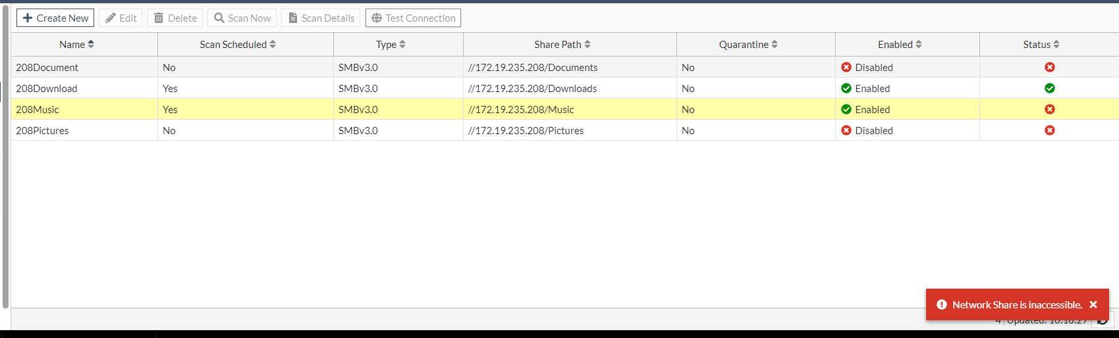The width and height of the screenshot is (1119, 338).
Task: Dismiss the Network Share inaccessible notification
Action: [x=1093, y=304]
